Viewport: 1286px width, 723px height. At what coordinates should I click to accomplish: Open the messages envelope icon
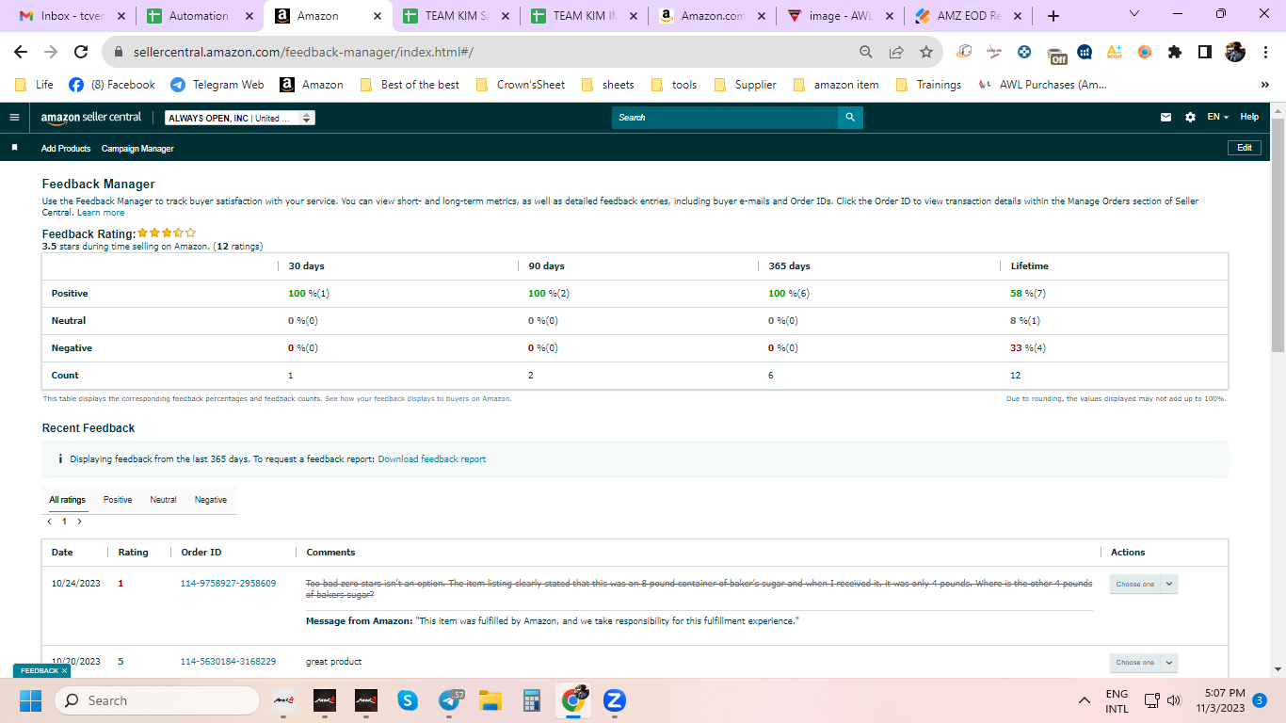(x=1165, y=118)
